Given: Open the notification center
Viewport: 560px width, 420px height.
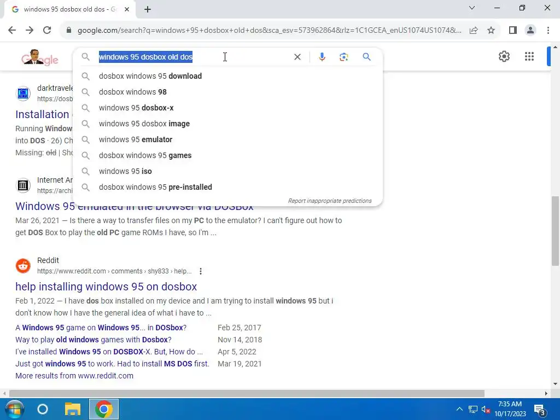Looking at the screenshot, I should pos(539,410).
